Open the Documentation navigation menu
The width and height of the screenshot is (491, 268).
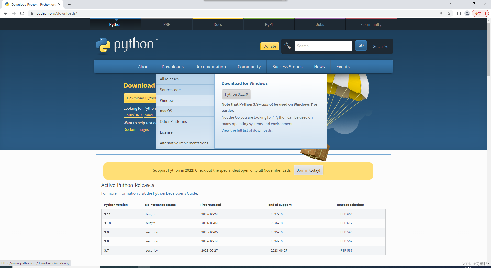(210, 67)
